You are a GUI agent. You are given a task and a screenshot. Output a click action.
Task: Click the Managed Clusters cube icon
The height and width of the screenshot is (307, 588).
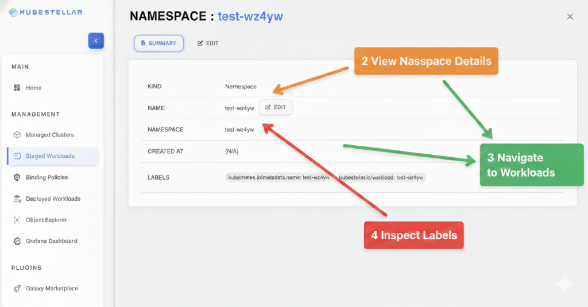17,135
